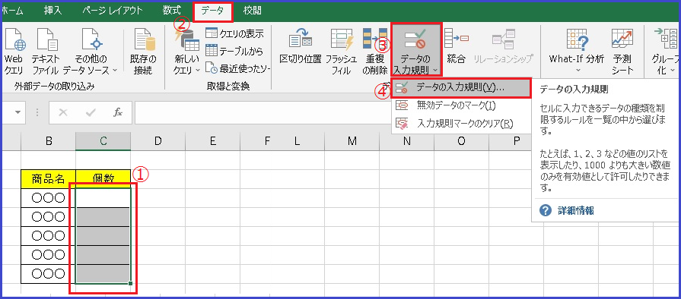The height and width of the screenshot is (299, 681).
Task: Open the Name Box dropdown arrow
Action: click(18, 112)
